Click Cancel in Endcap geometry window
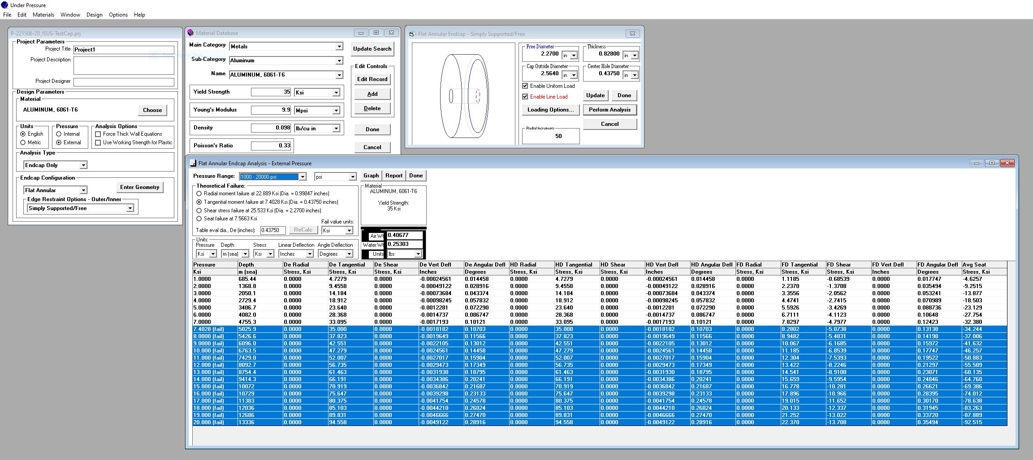The height and width of the screenshot is (460, 1033). (609, 124)
